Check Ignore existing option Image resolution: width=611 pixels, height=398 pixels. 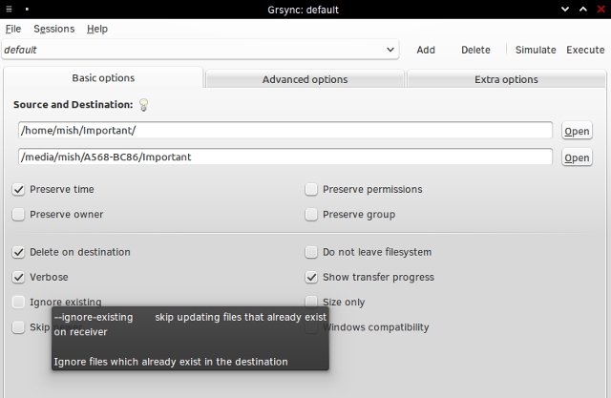click(x=18, y=303)
